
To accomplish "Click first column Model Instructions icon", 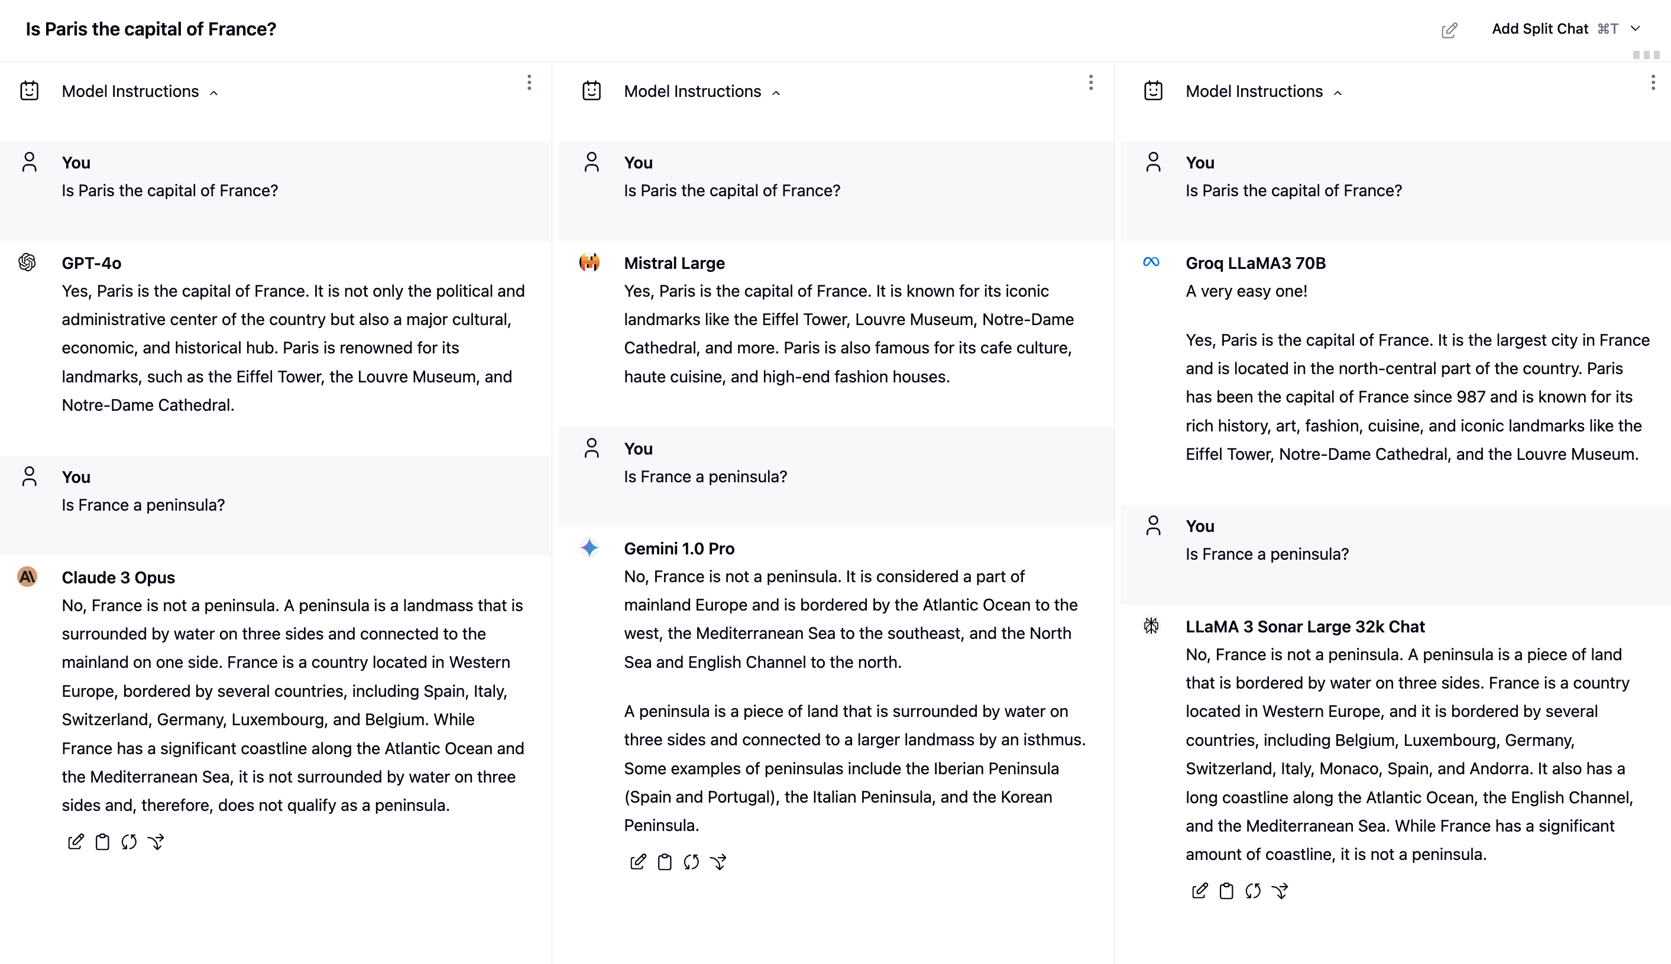I will 29,90.
